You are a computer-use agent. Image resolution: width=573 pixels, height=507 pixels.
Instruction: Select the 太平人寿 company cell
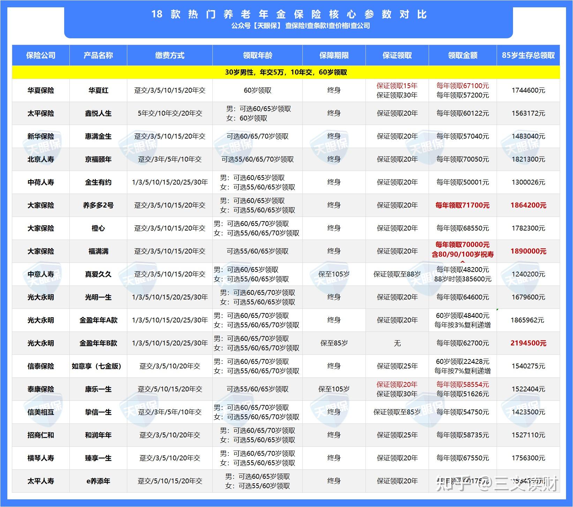[x=41, y=481]
